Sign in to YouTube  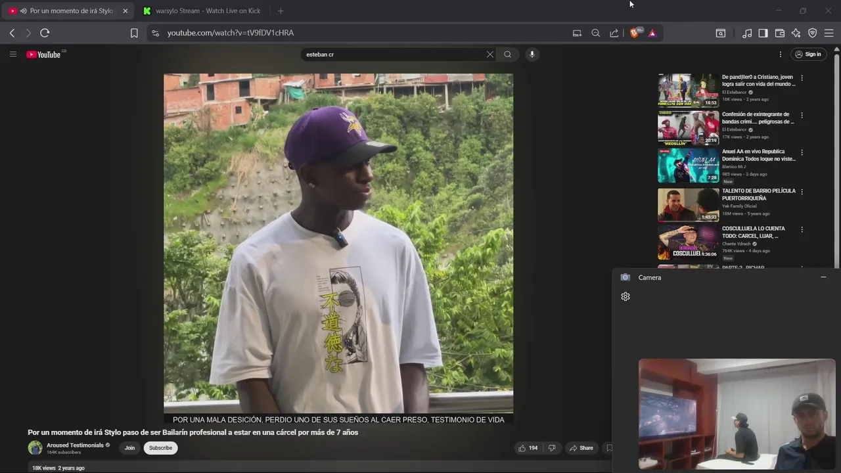coord(808,55)
